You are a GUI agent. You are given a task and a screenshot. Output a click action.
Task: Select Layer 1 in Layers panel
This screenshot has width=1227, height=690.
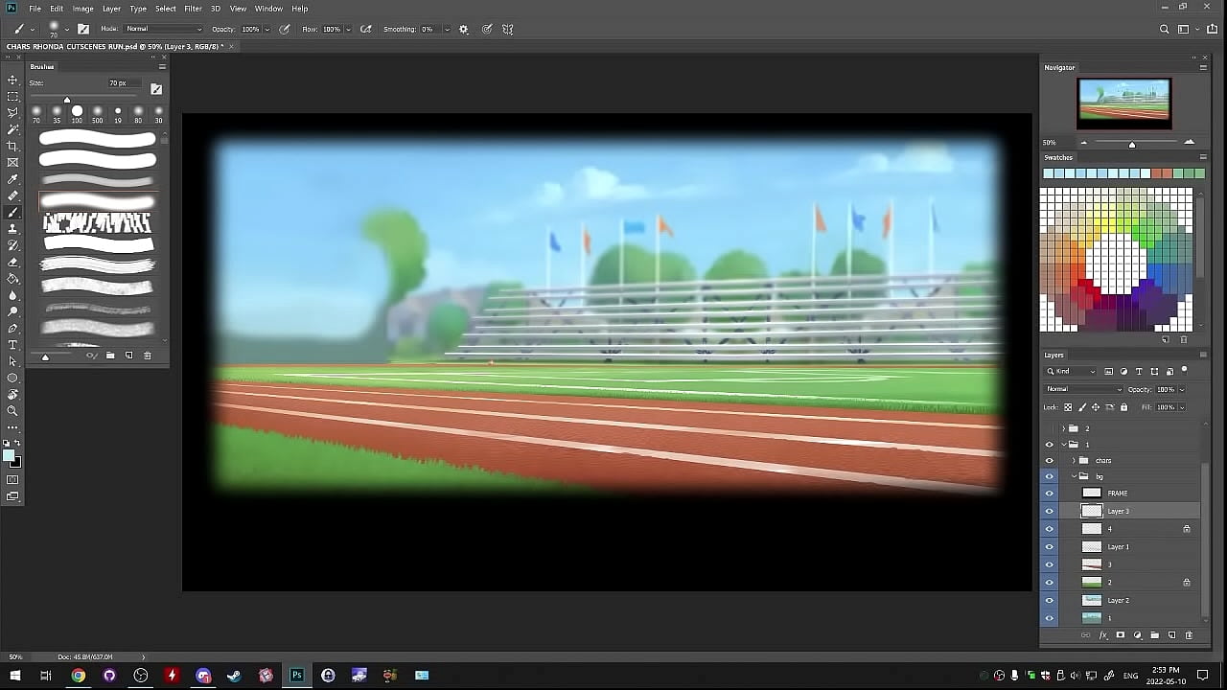coord(1118,547)
